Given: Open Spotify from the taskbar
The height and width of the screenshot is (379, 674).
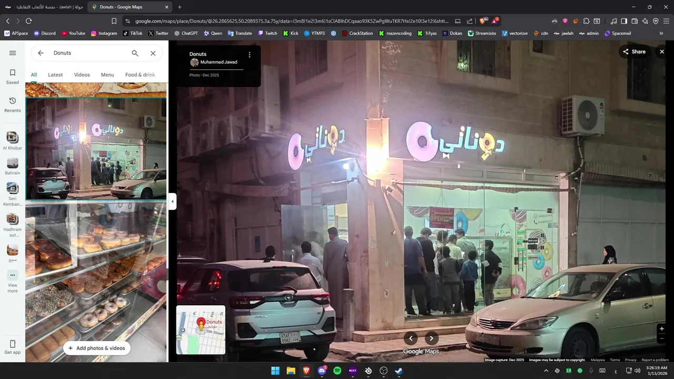Looking at the screenshot, I should (x=337, y=371).
